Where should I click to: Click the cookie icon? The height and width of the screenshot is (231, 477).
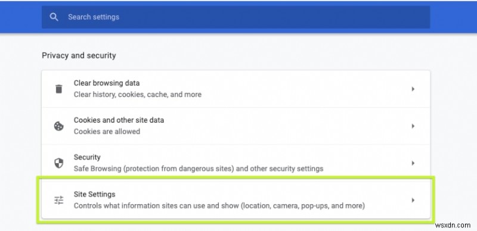[x=58, y=126]
